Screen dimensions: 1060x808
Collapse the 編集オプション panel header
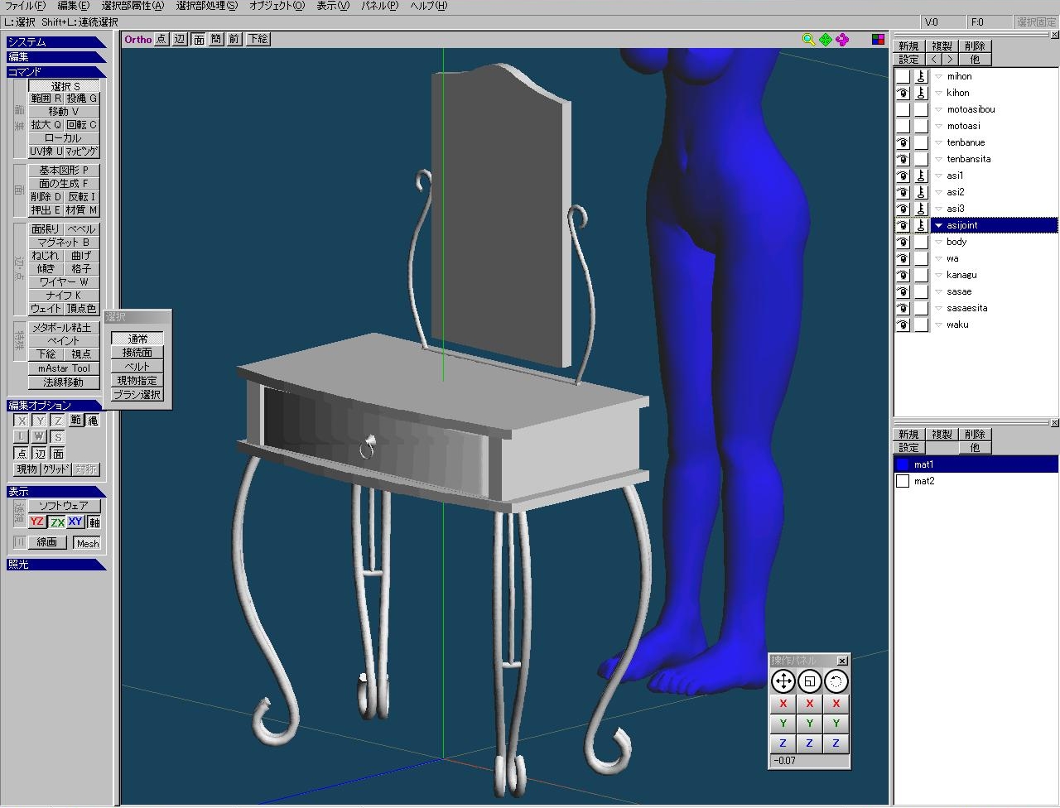[x=55, y=405]
